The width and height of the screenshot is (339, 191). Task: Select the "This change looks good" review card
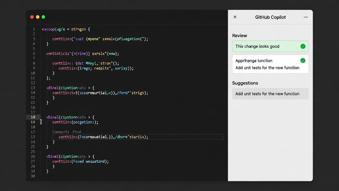point(270,46)
